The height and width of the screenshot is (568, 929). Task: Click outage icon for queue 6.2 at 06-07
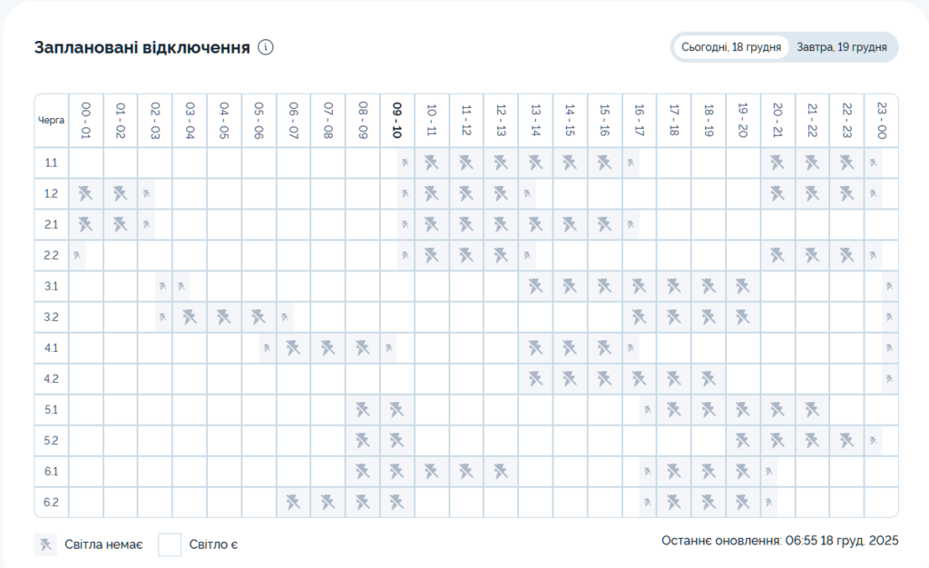click(293, 502)
